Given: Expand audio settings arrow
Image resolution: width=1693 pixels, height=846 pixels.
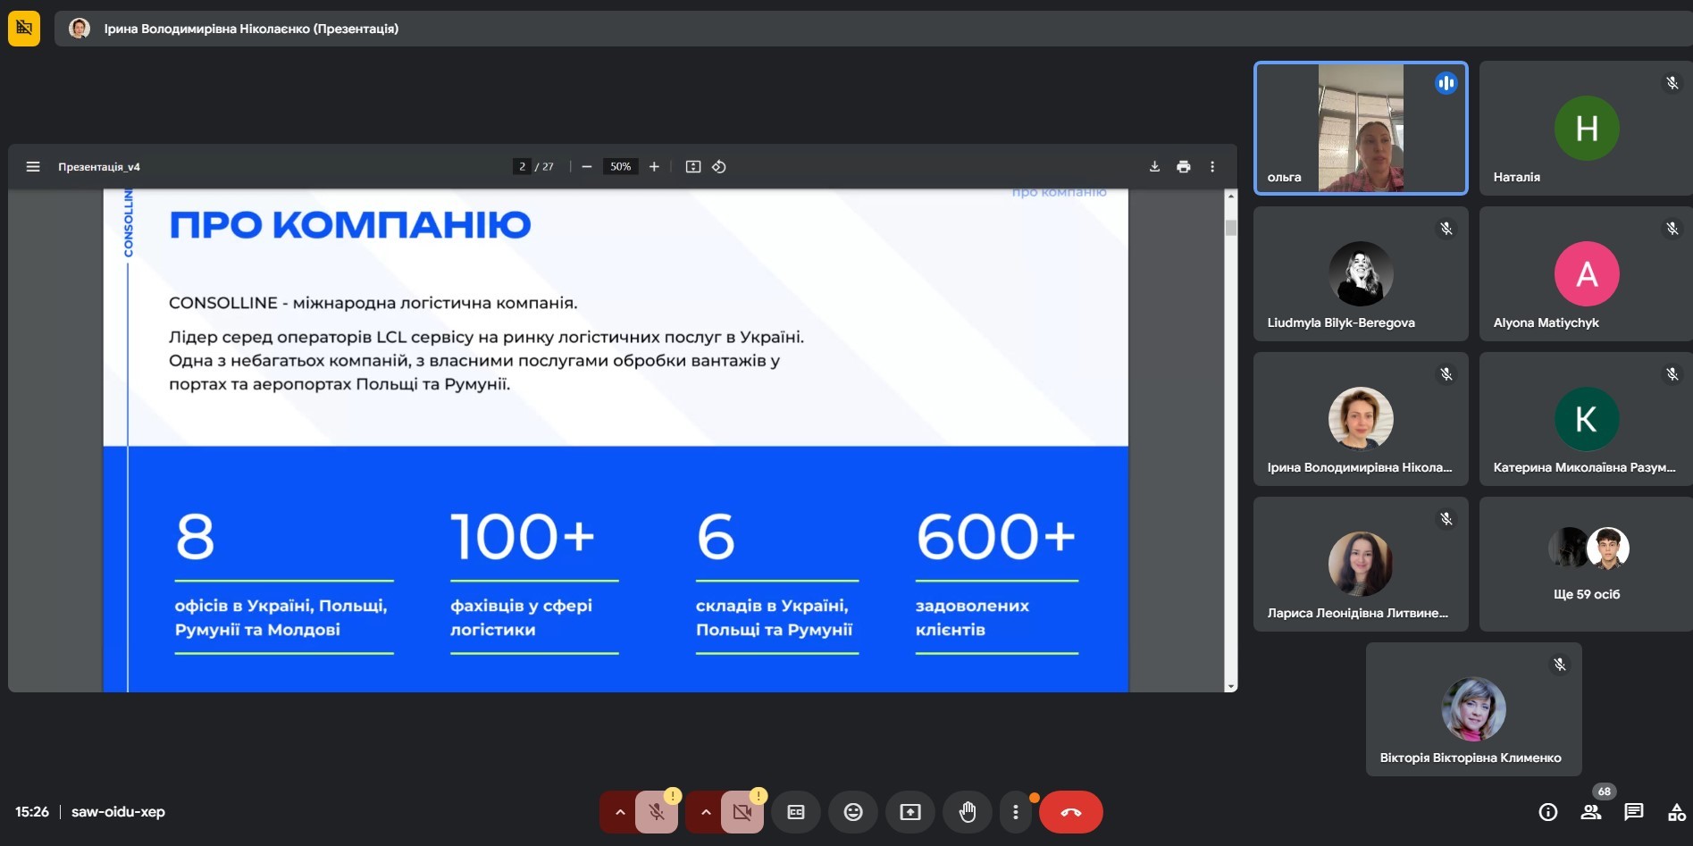Looking at the screenshot, I should pos(619,812).
